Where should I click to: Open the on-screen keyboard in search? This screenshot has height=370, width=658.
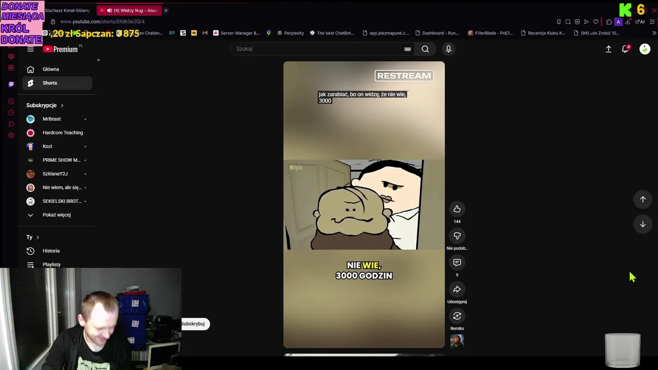407,49
